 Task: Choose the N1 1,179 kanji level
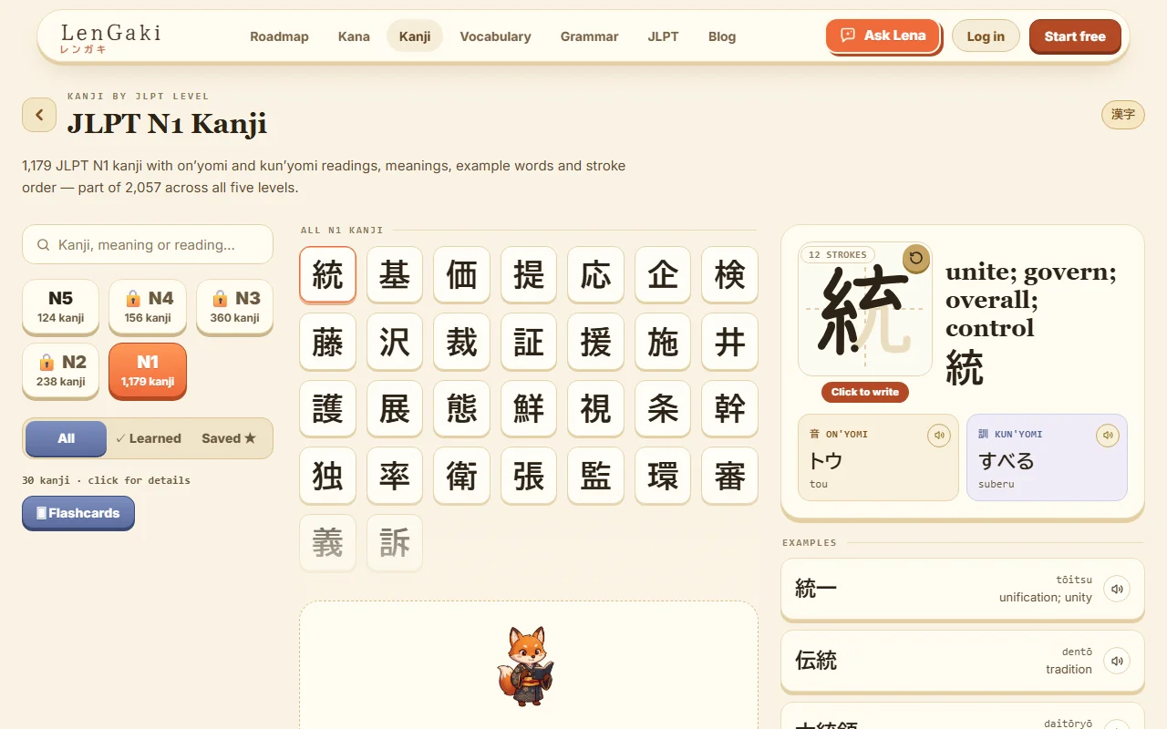[148, 370]
